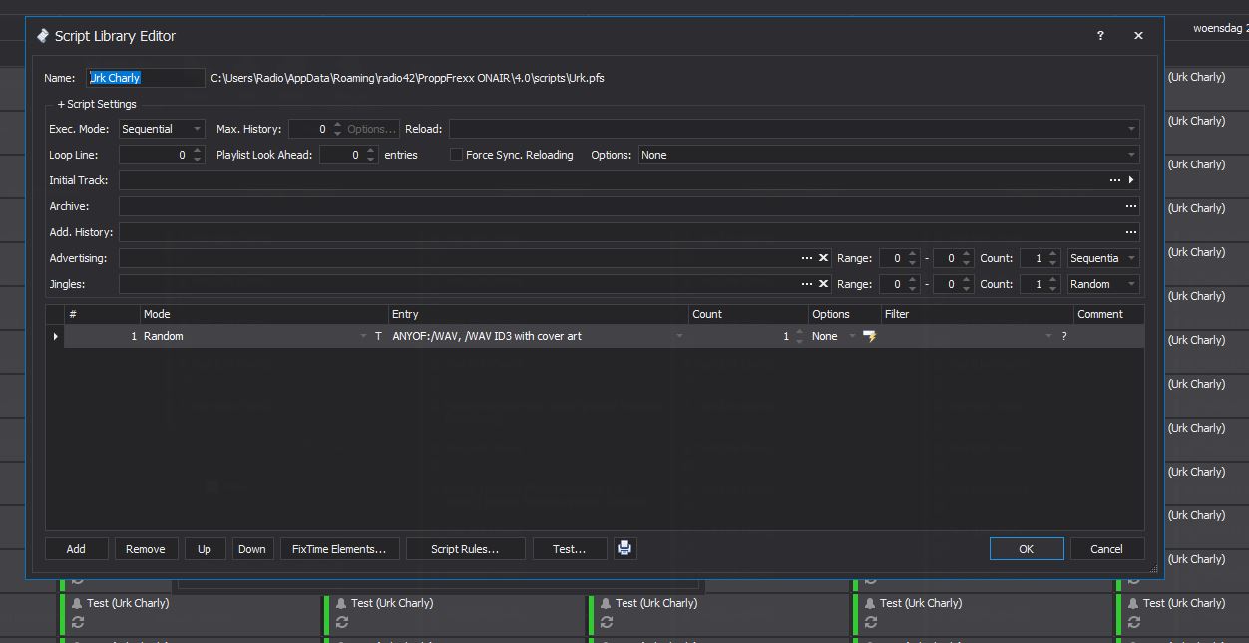1249x643 pixels.
Task: Click the filter lightning icon in row 1
Action: (x=870, y=337)
